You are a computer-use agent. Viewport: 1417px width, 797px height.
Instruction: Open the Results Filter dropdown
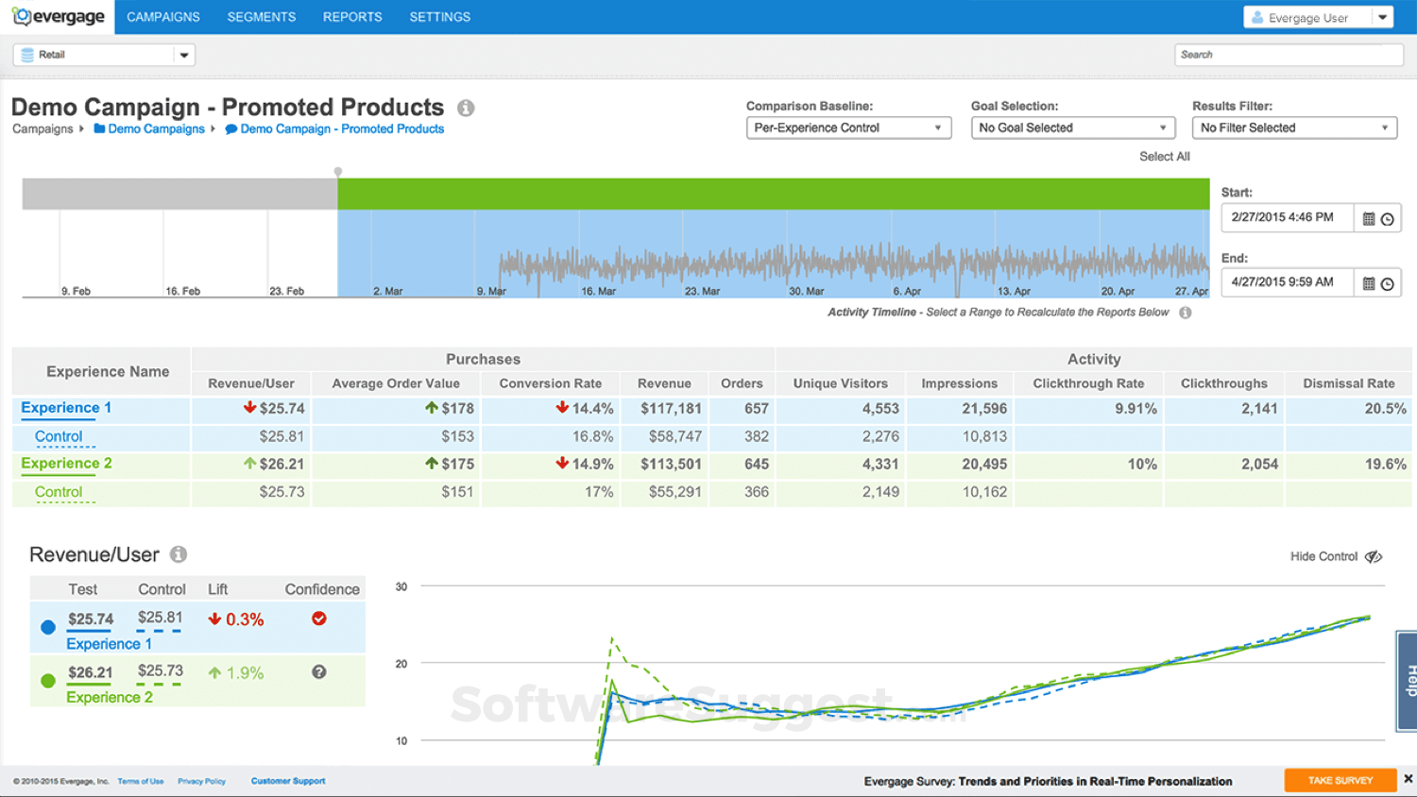1293,127
